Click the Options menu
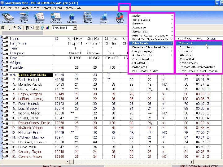Screen dimensions: 223x167 [x=58, y=8]
